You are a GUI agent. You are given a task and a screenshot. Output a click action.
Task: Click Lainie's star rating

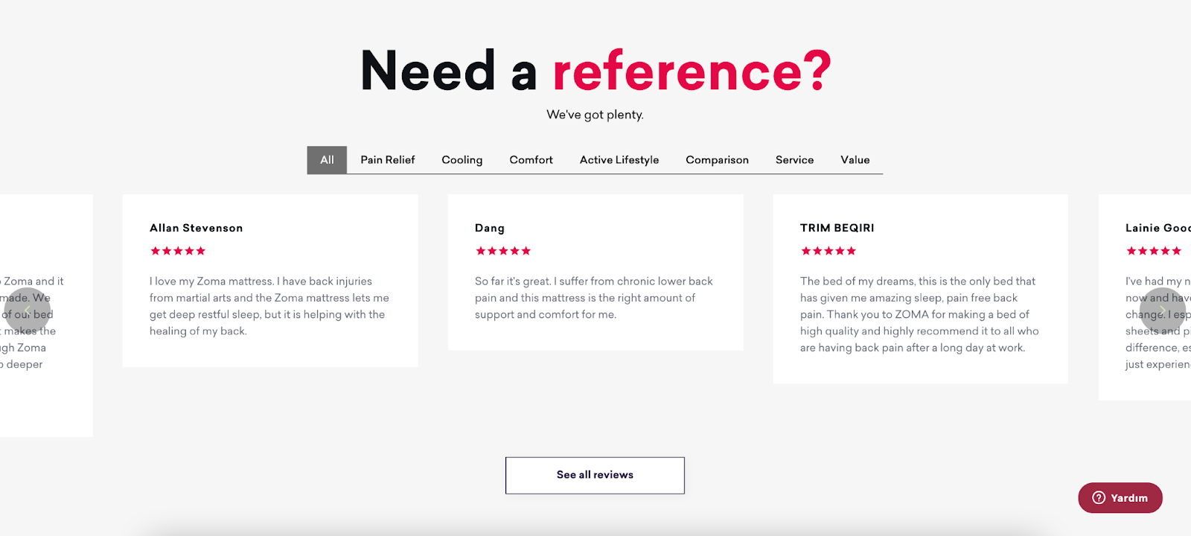pyautogui.click(x=1154, y=251)
